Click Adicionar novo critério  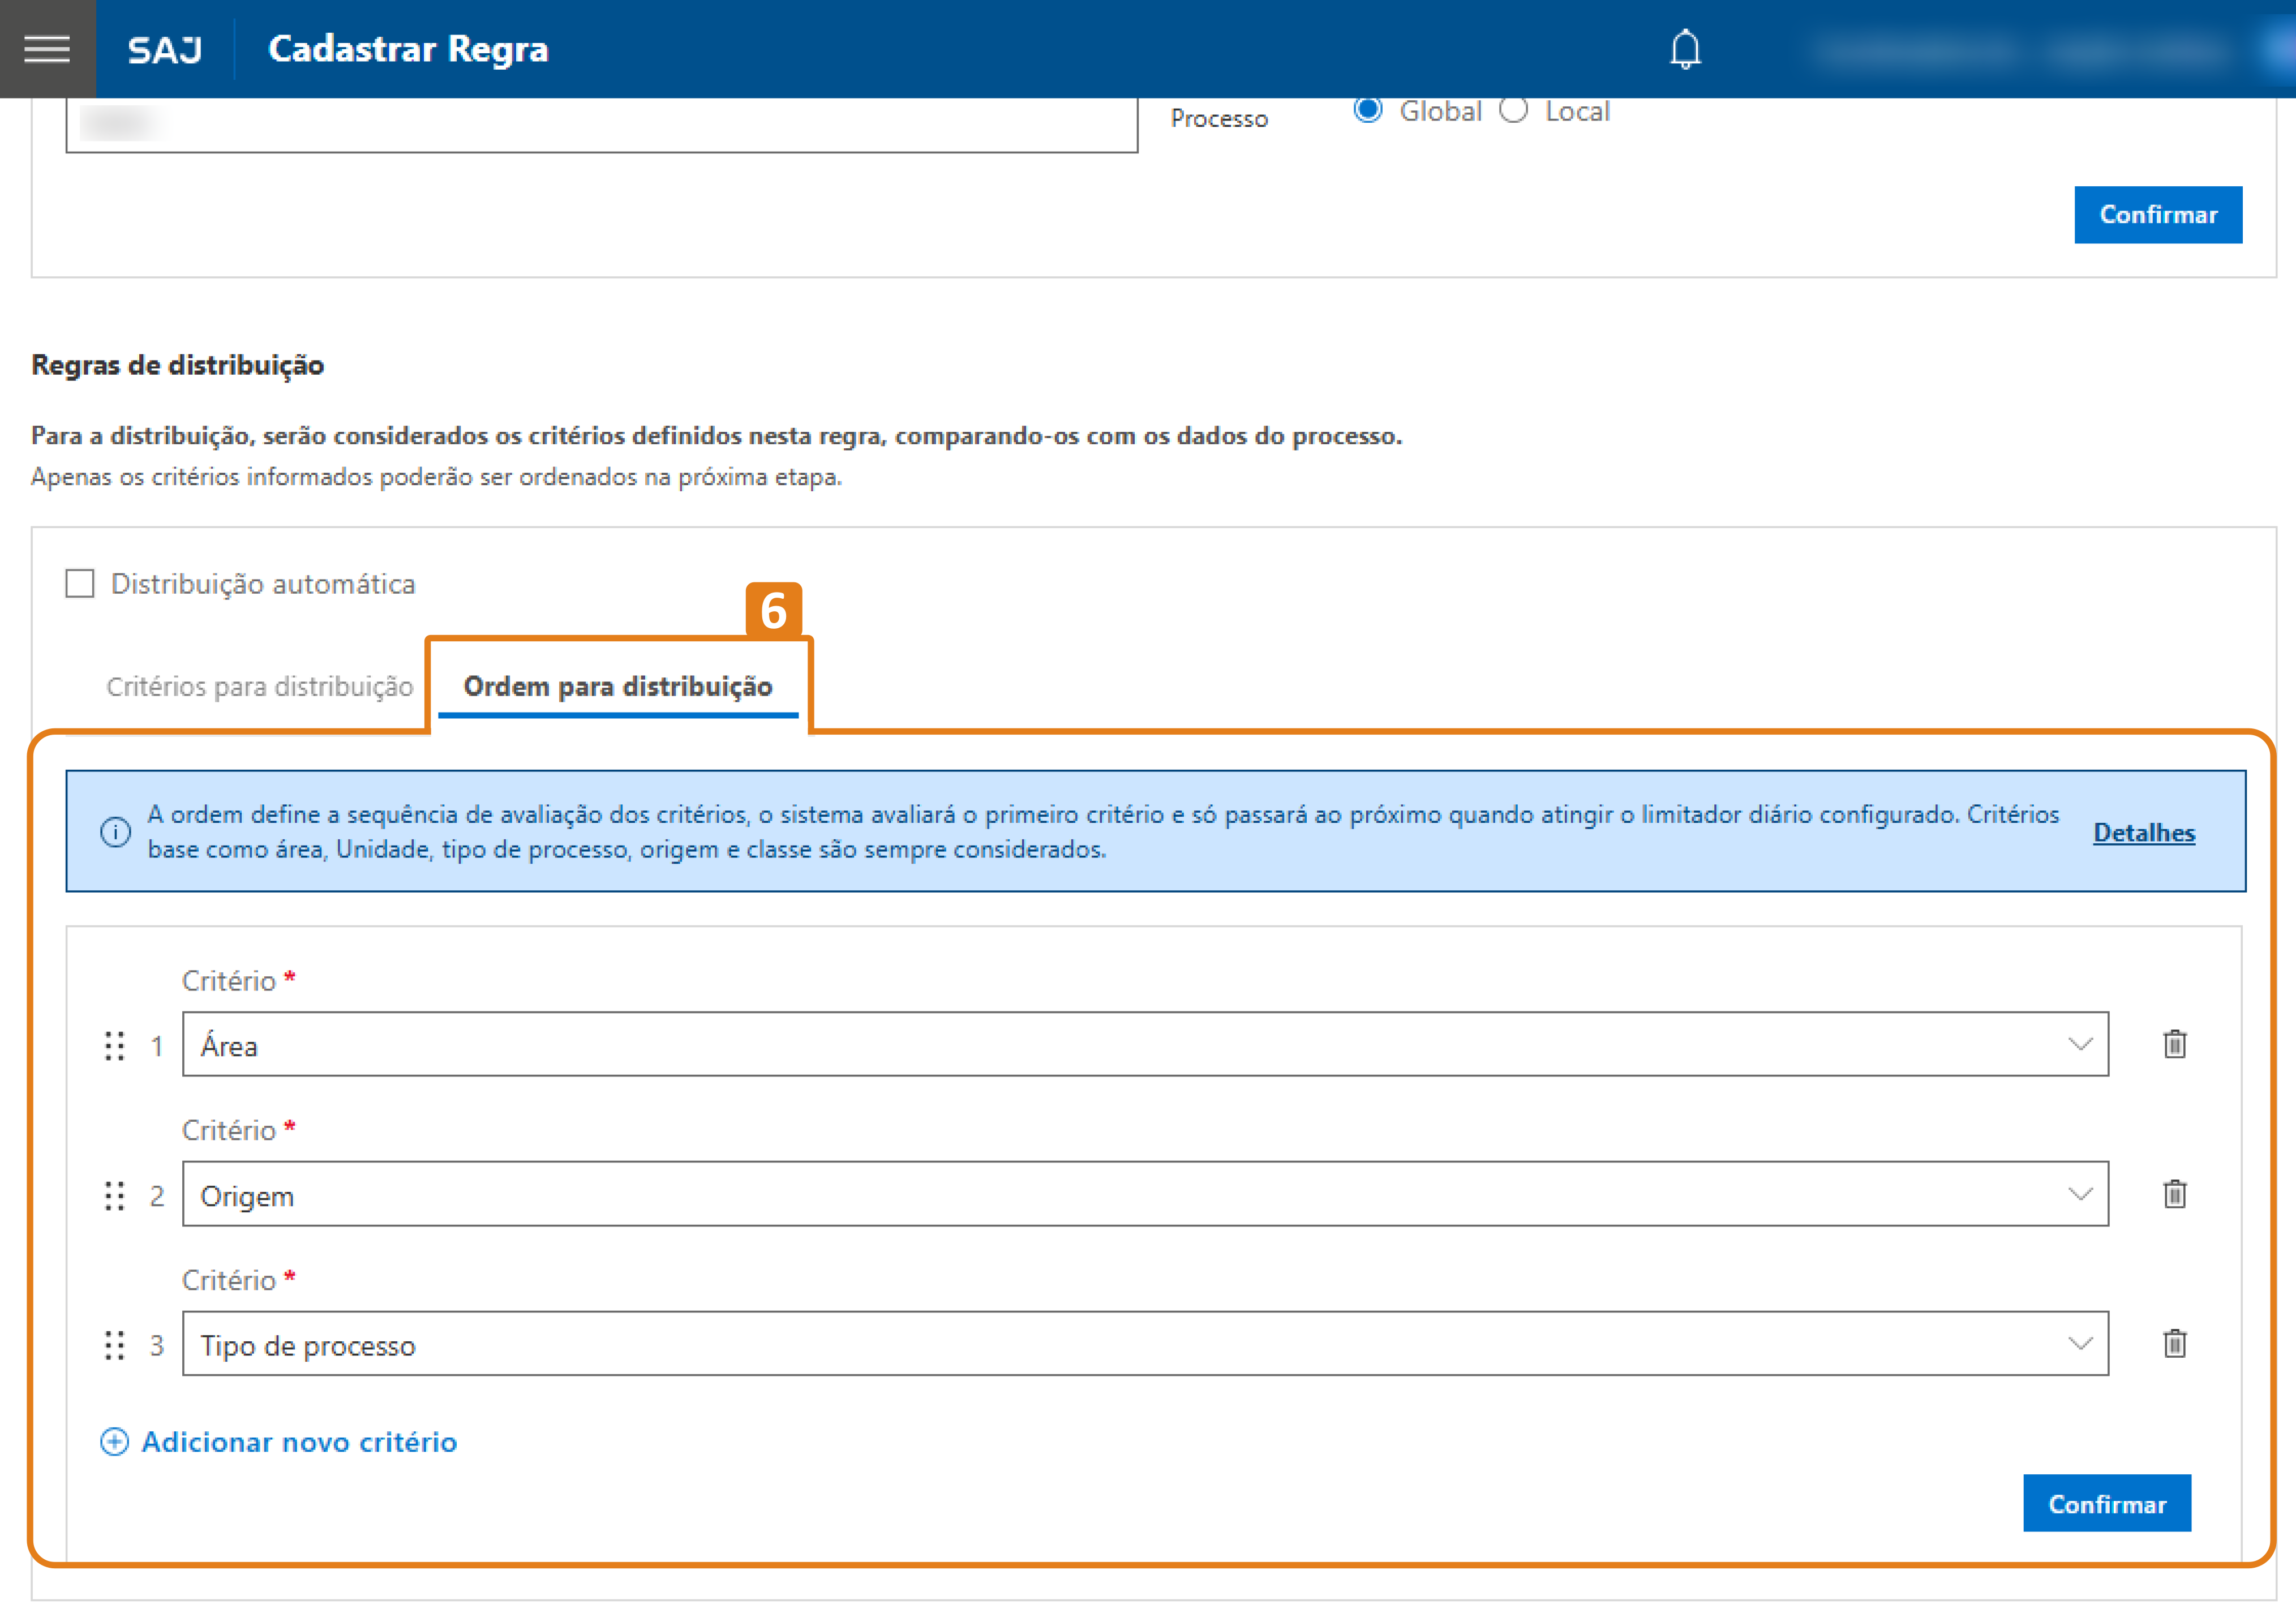(x=298, y=1441)
